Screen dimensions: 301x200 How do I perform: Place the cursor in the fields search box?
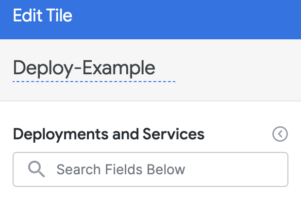click(150, 169)
